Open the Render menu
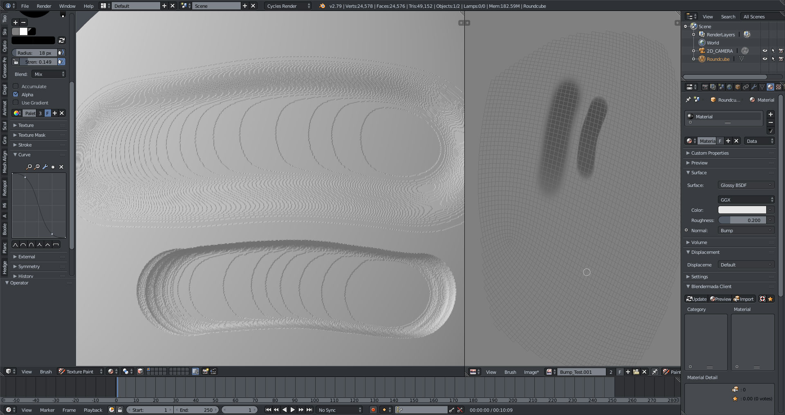 (44, 6)
